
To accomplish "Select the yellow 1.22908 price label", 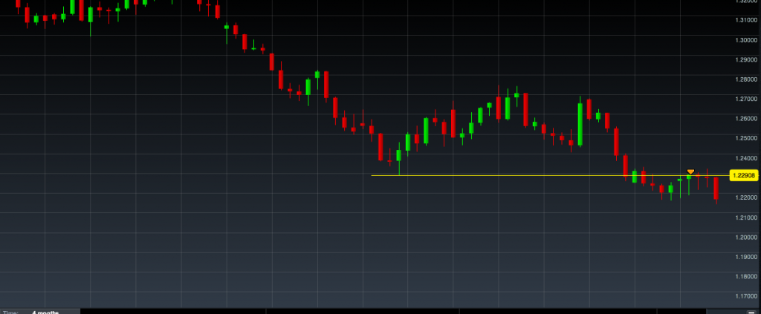I will click(743, 176).
